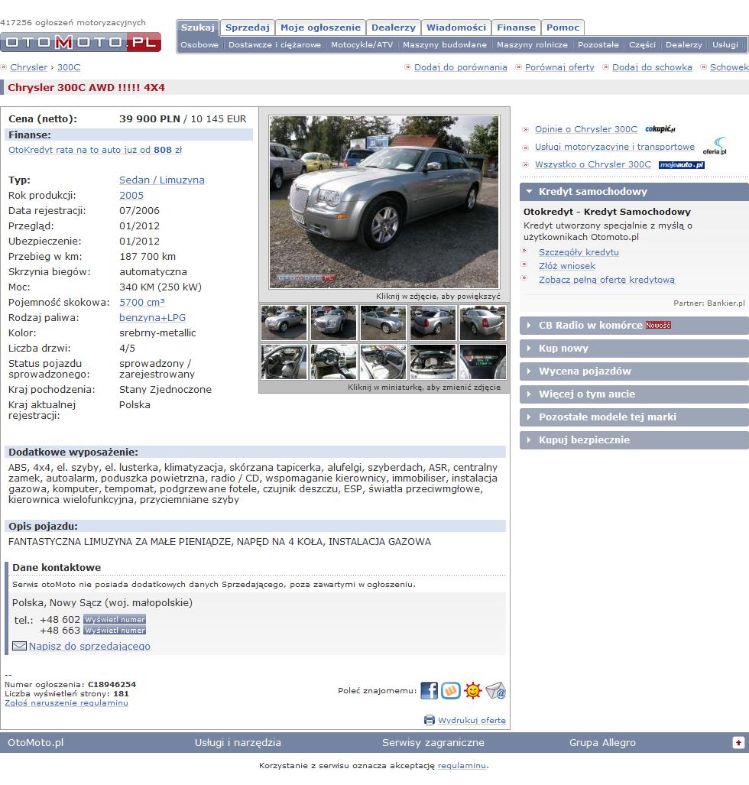The height and width of the screenshot is (785, 749).
Task: Go to the Finanse tab
Action: tap(516, 28)
